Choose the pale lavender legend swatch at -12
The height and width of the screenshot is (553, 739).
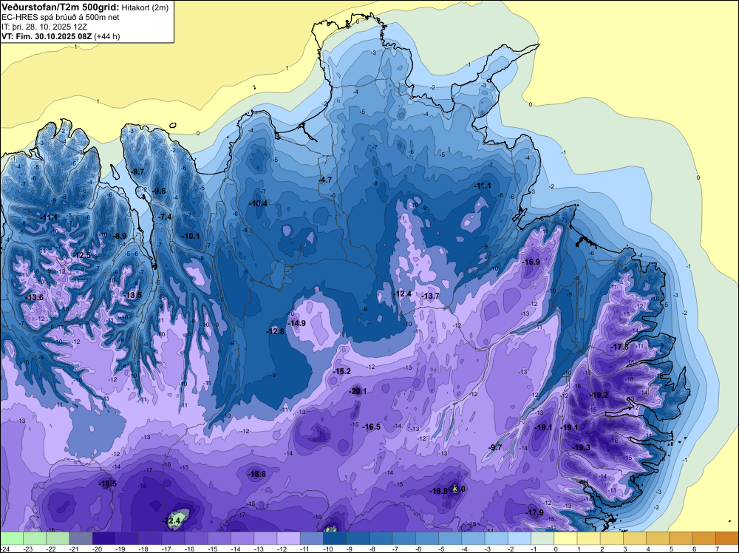[288, 538]
